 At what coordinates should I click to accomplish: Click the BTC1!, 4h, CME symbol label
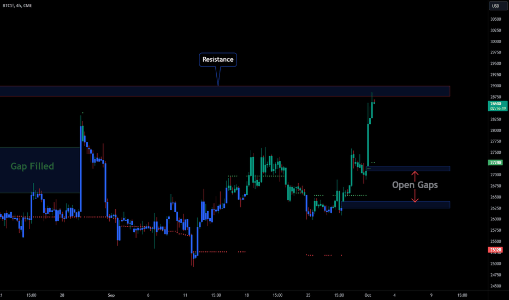tap(17, 5)
